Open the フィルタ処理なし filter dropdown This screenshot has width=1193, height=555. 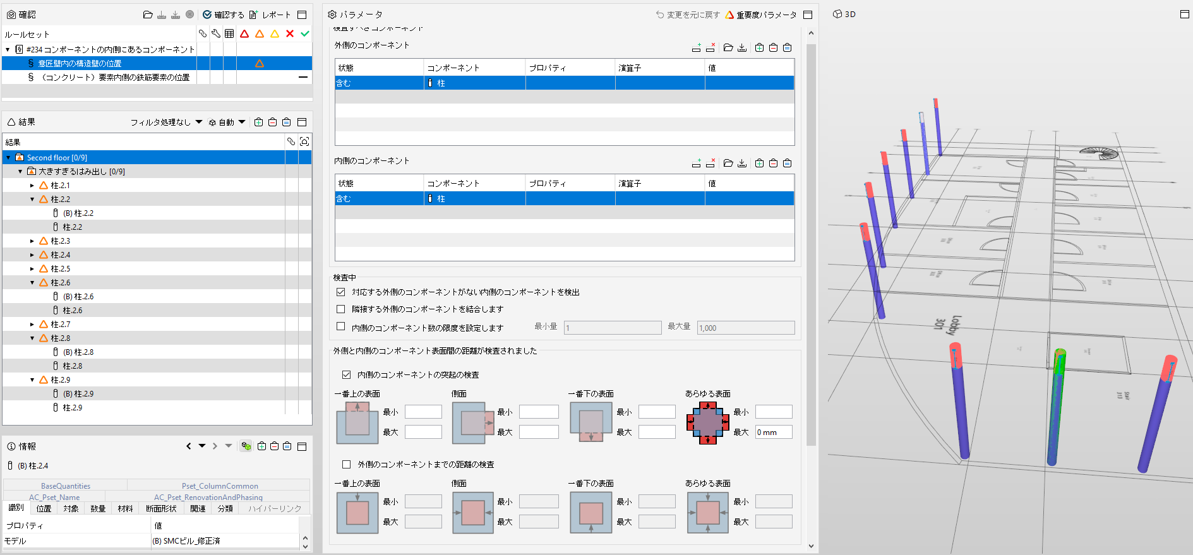pyautogui.click(x=166, y=122)
